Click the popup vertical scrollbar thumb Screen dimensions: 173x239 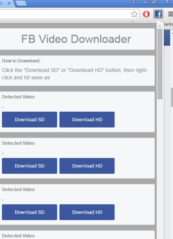(160, 64)
